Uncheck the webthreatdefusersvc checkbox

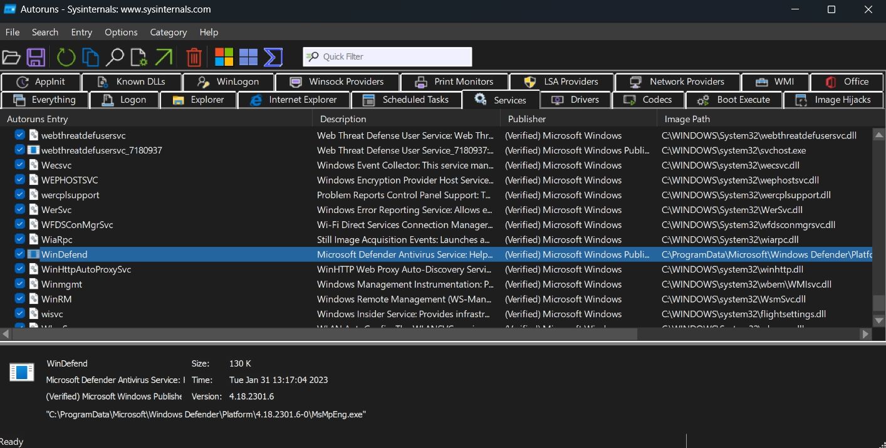19,135
